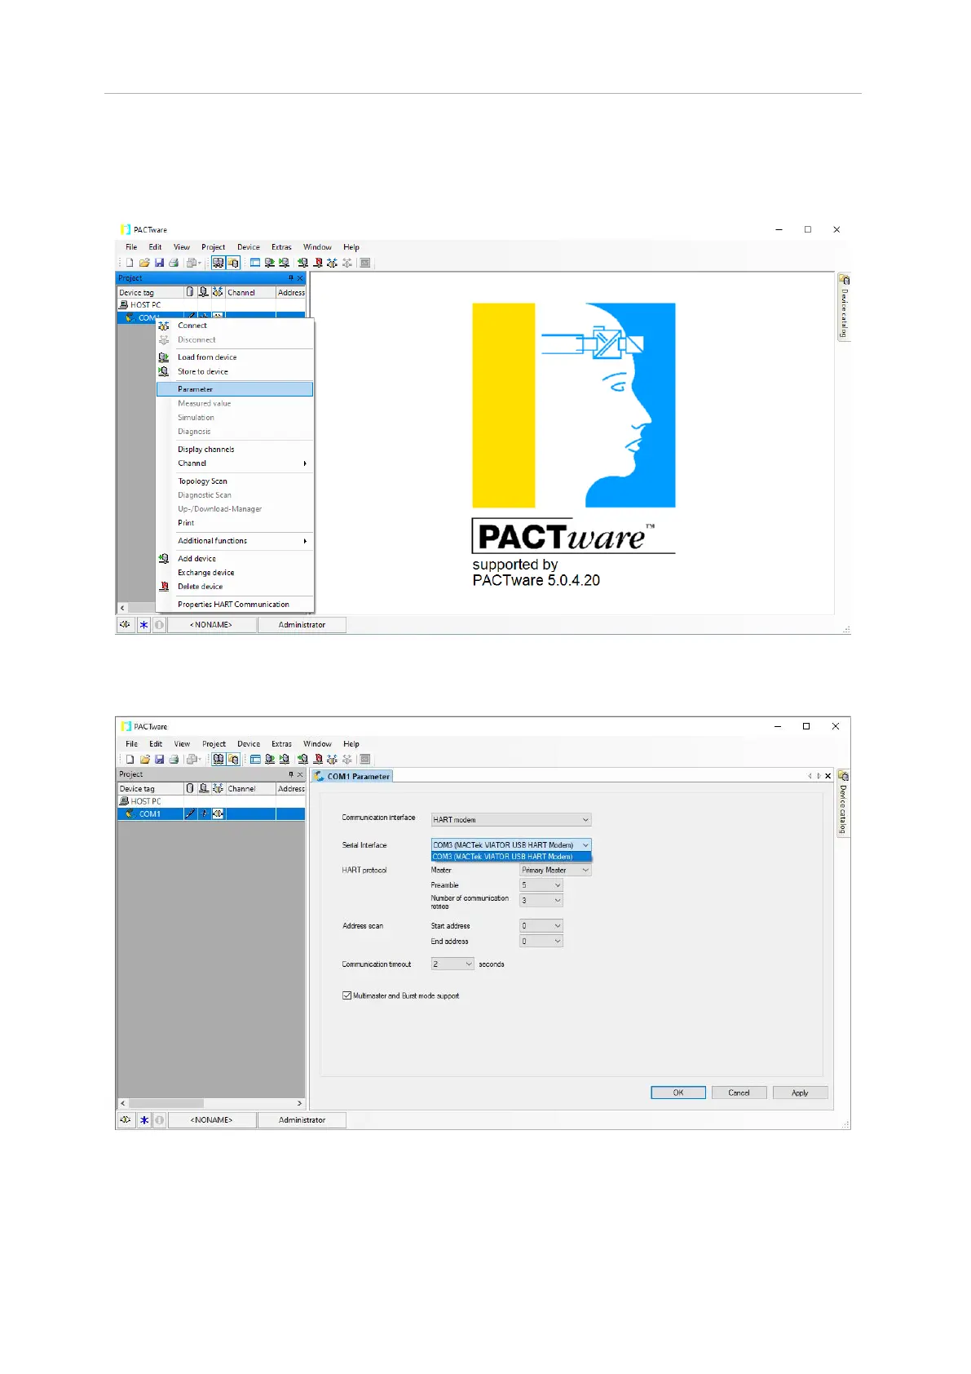The width and height of the screenshot is (971, 1374).
Task: Open Communication timeout seconds dropdown
Action: click(452, 964)
